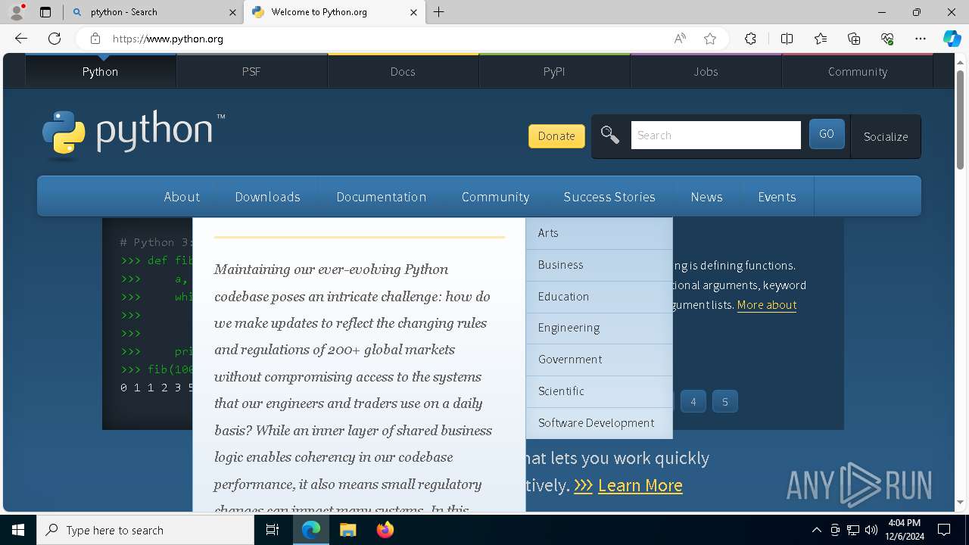The width and height of the screenshot is (969, 545).
Task: Open the network tray icon
Action: tap(853, 530)
